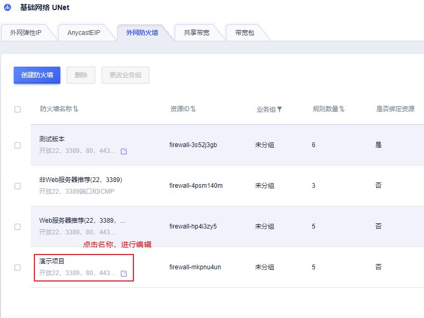Click 未分组 in firewall-4psm140m row
This screenshot has height=318, width=424.
pyautogui.click(x=265, y=186)
